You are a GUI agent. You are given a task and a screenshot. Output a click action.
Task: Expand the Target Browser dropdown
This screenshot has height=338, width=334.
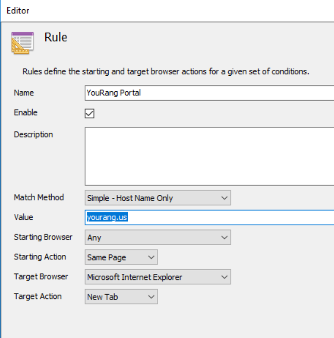pos(157,277)
